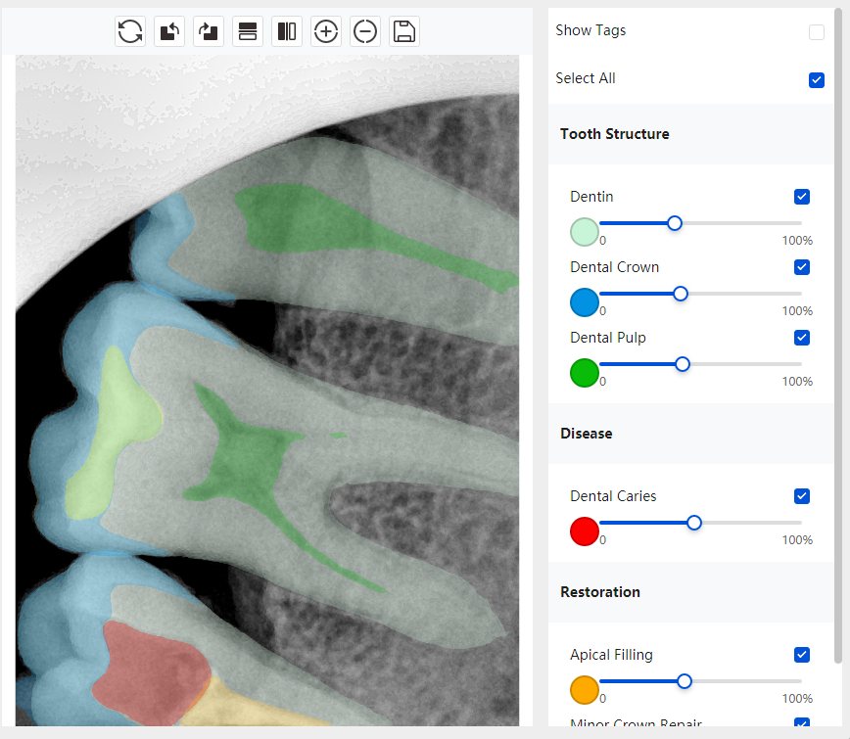Screen dimensions: 850x739
Task: Toggle the Dentin layer checkbox
Action: pos(802,197)
